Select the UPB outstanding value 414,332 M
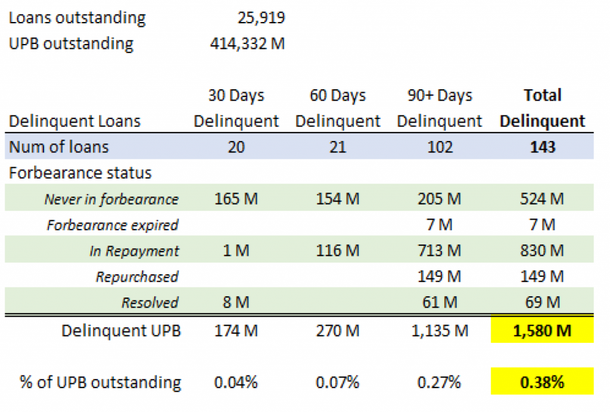The width and height of the screenshot is (610, 413). 247,43
